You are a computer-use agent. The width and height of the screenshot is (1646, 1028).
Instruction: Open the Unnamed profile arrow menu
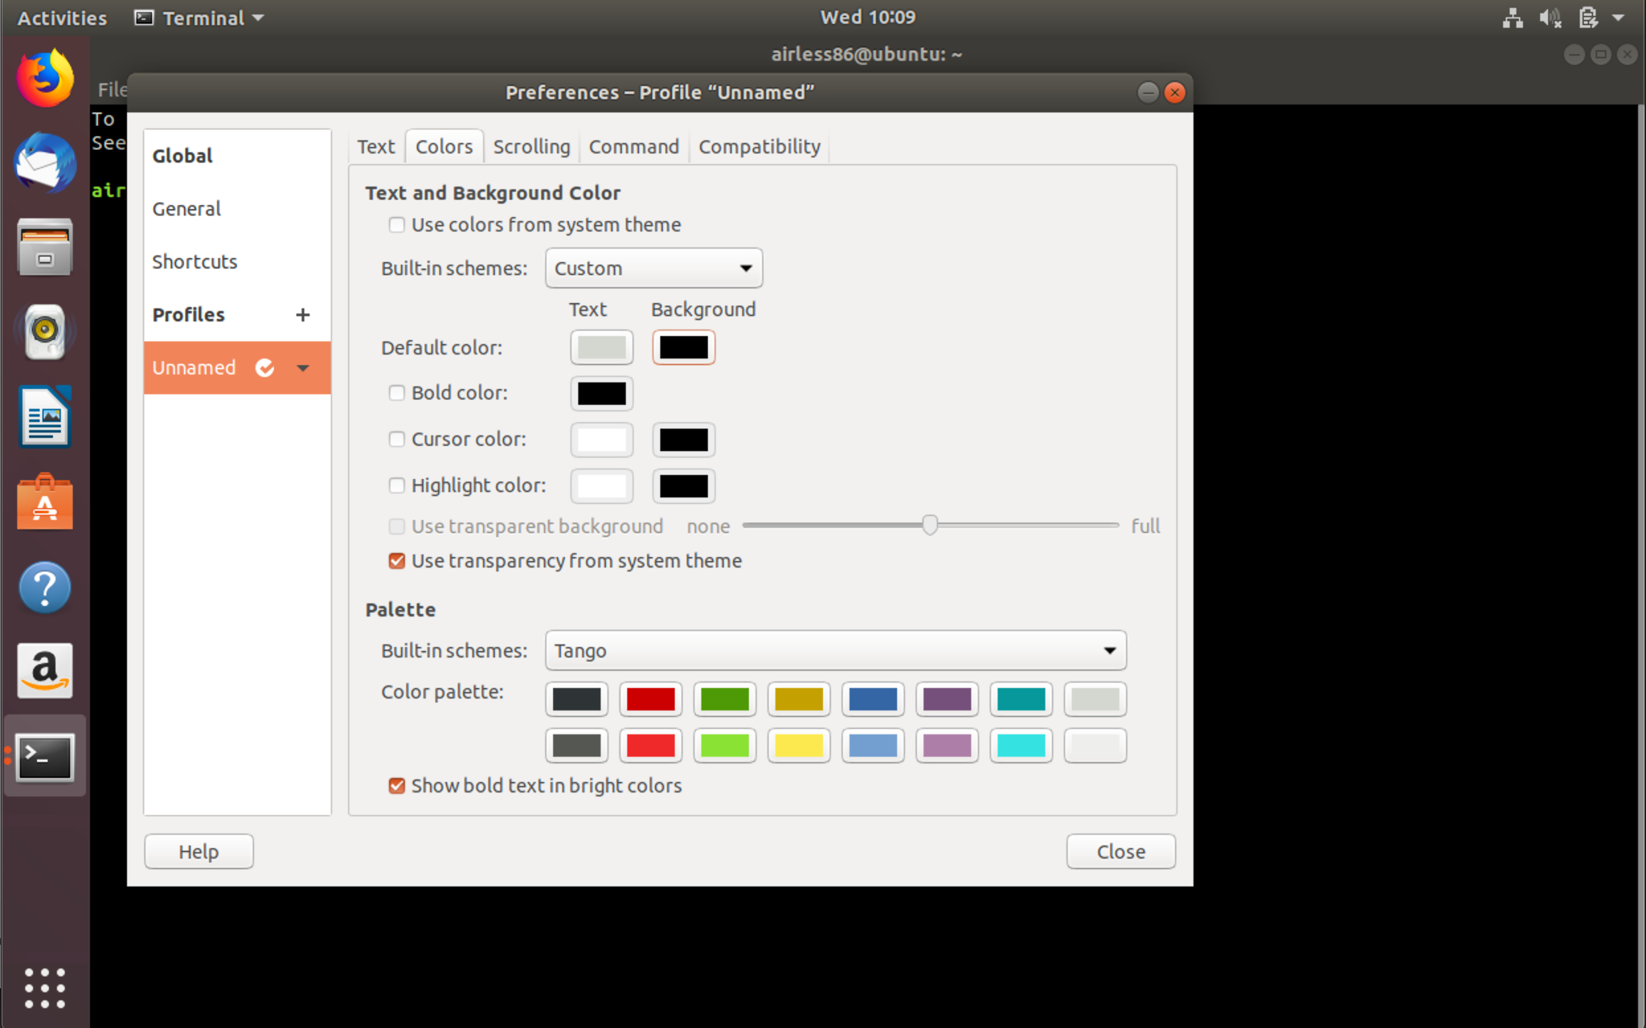click(x=303, y=368)
